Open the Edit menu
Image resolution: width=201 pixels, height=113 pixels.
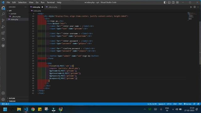14,3
